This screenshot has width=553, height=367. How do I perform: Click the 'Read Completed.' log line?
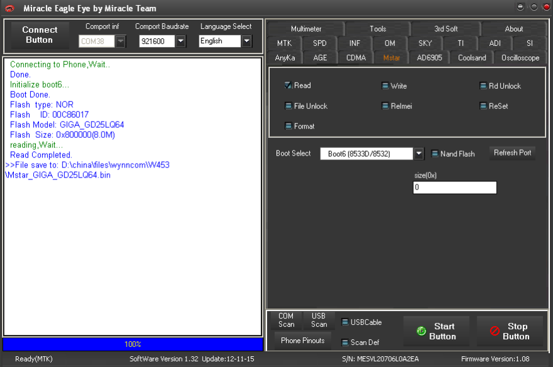pyautogui.click(x=41, y=155)
